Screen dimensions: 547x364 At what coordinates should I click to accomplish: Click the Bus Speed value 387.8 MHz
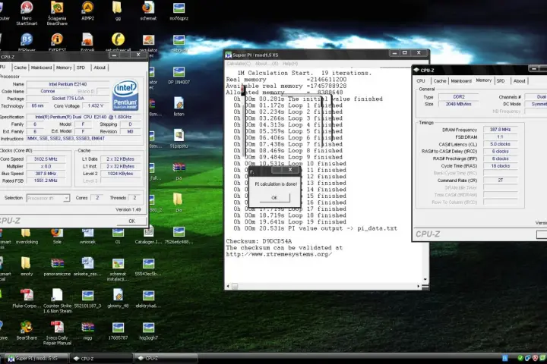coord(46,174)
